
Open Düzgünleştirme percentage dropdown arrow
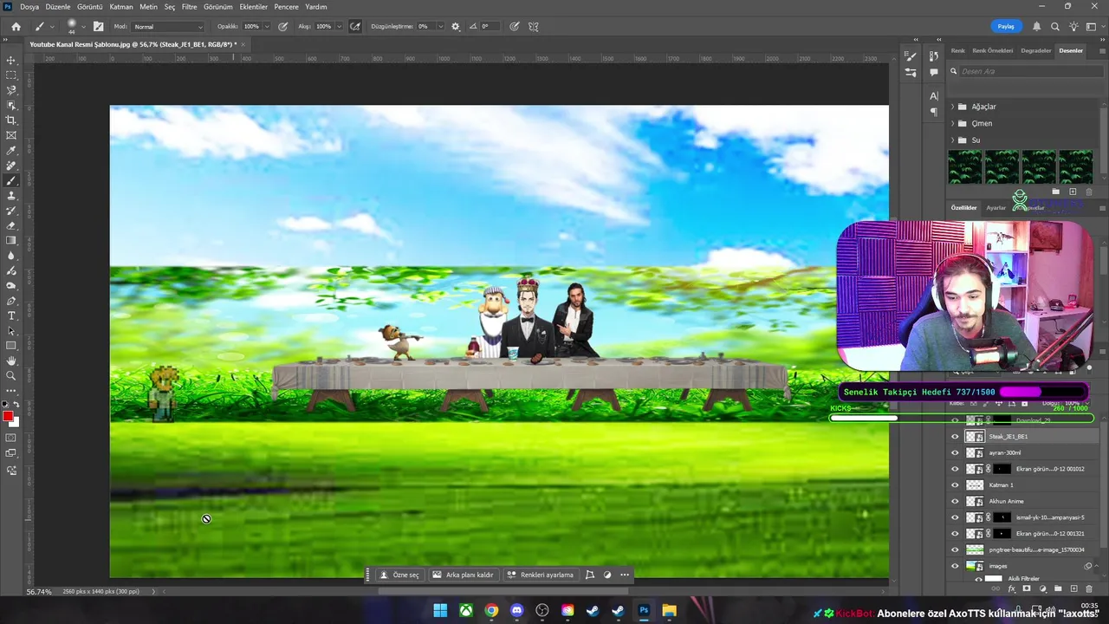(x=440, y=26)
